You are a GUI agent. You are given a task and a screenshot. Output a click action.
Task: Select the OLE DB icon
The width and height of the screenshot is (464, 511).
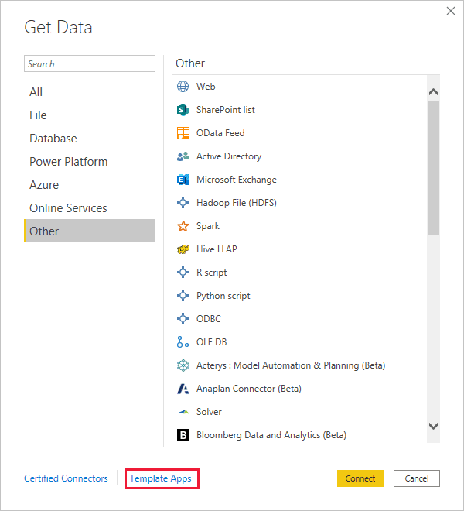pyautogui.click(x=183, y=342)
